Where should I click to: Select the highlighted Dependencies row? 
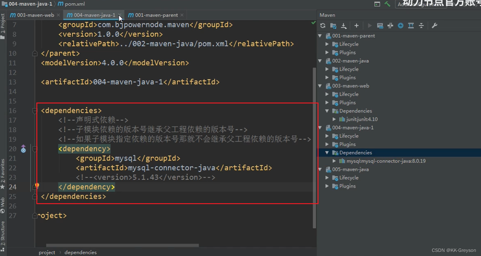pyautogui.click(x=399, y=153)
